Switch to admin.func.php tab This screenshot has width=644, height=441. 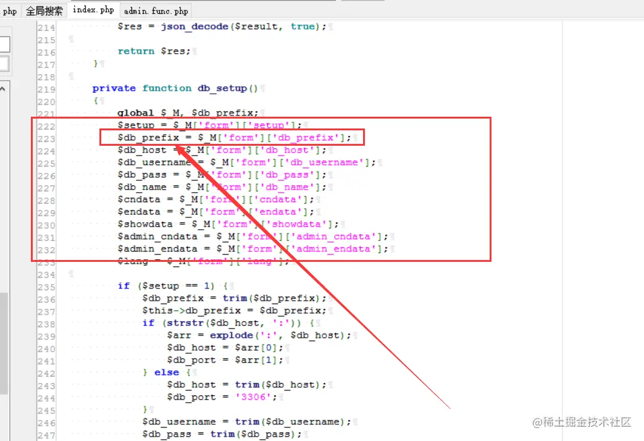(x=156, y=10)
